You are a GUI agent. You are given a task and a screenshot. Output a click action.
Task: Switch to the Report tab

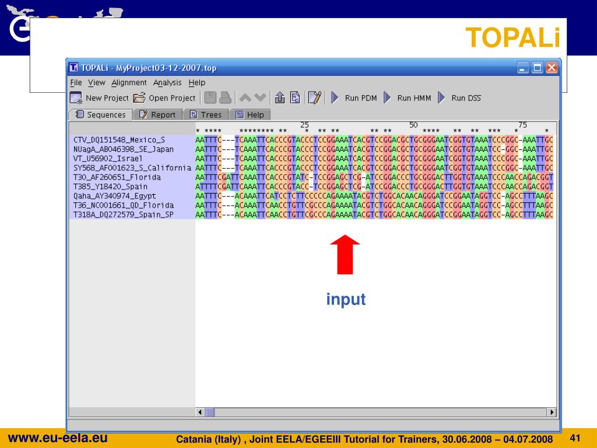(x=157, y=115)
